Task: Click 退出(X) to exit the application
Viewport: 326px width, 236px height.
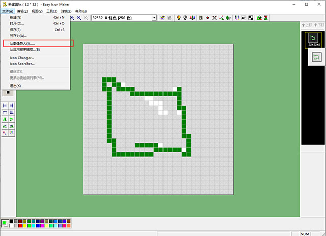Action: pyautogui.click(x=15, y=86)
